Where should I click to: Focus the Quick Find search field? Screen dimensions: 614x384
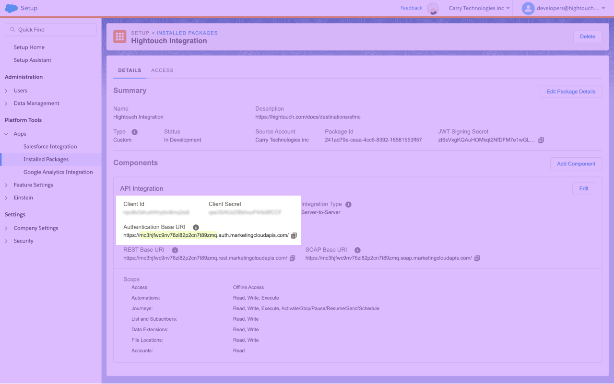(x=50, y=30)
